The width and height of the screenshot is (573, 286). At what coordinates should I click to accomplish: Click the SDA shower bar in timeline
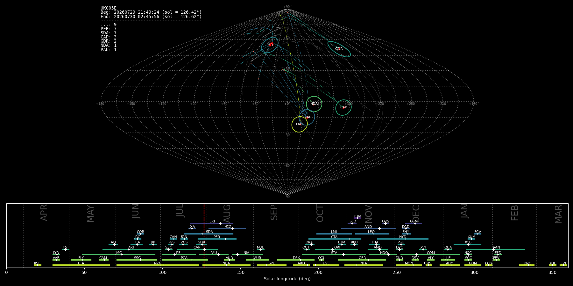209,234
